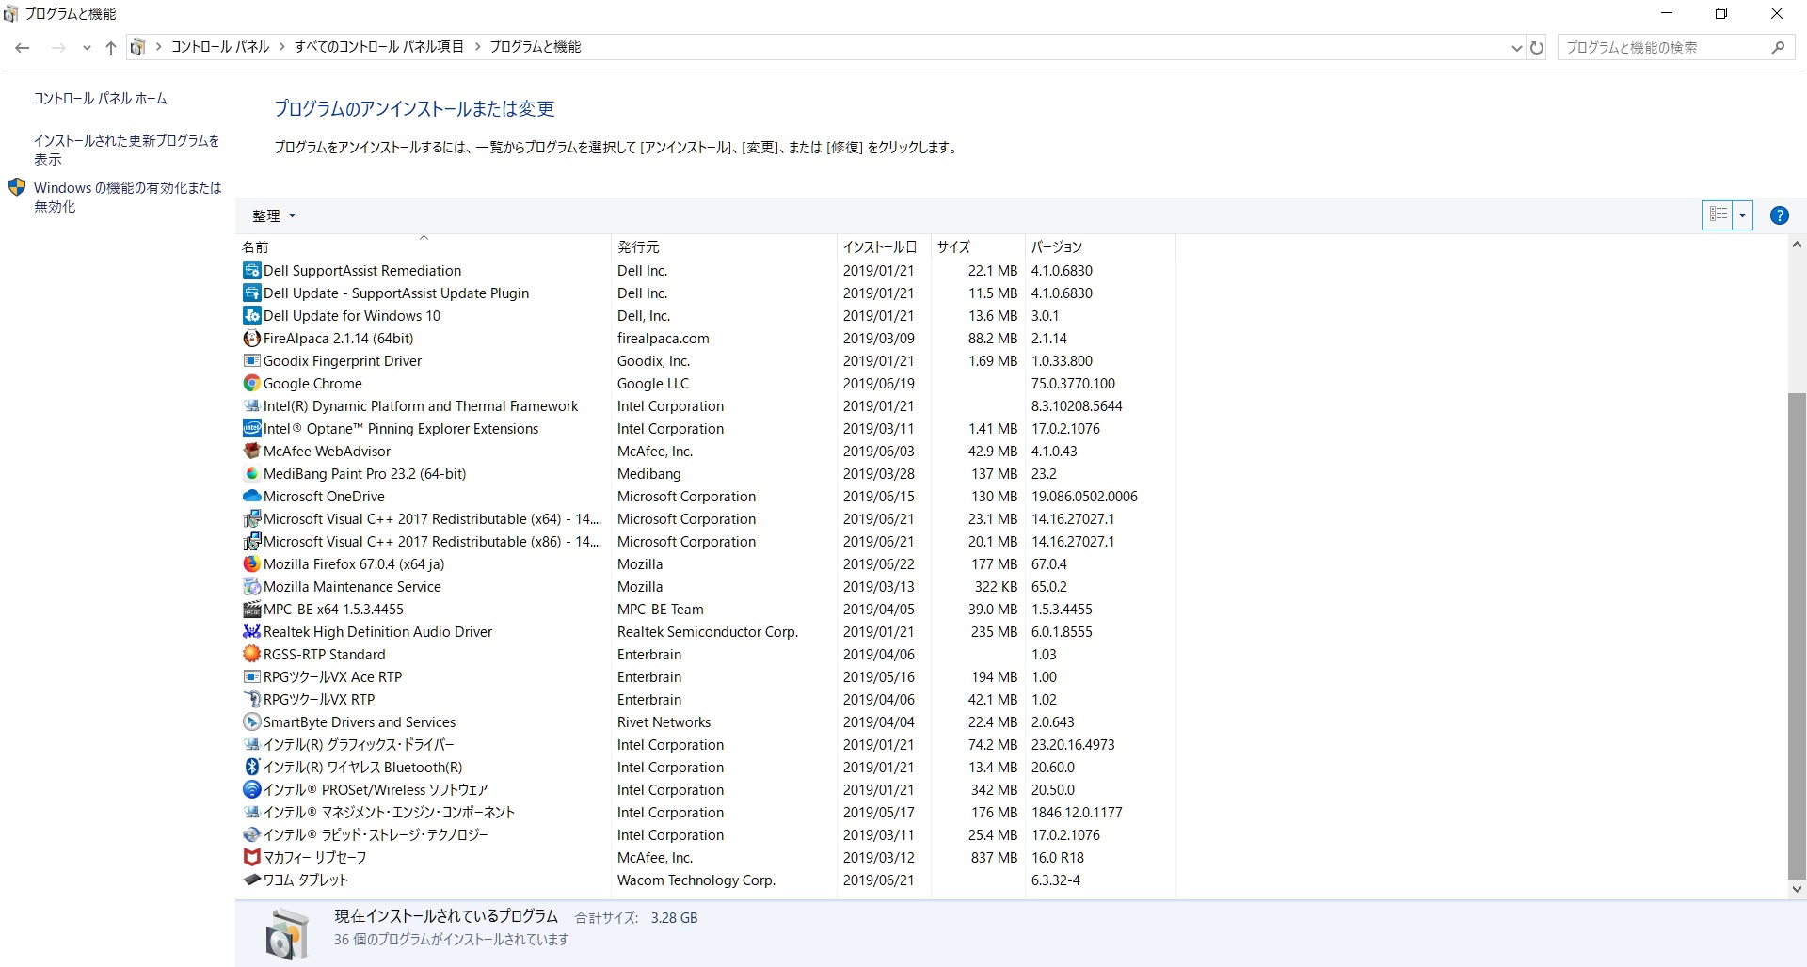Expand the view options dropdown arrow
This screenshot has width=1807, height=967.
click(x=1743, y=215)
